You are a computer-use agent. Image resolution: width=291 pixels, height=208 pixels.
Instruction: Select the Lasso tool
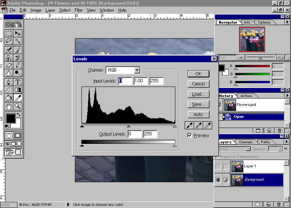pyautogui.click(x=8, y=41)
